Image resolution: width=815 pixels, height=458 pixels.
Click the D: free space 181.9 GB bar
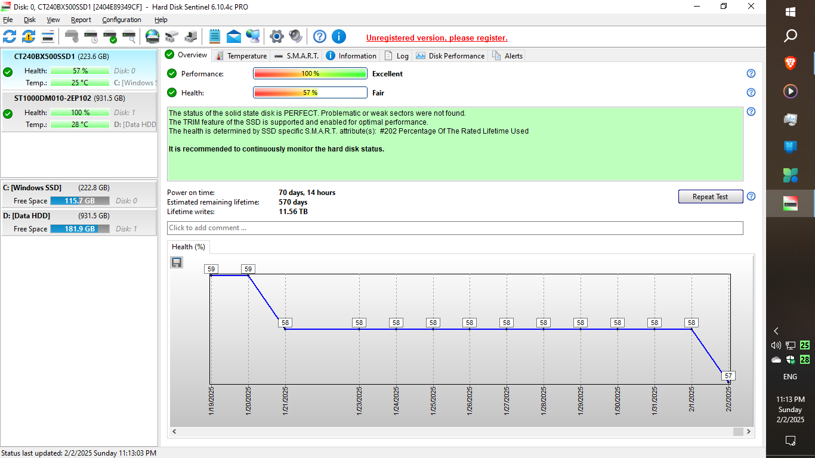[80, 229]
